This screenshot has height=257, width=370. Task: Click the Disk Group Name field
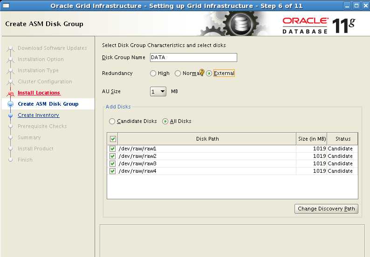(x=193, y=57)
